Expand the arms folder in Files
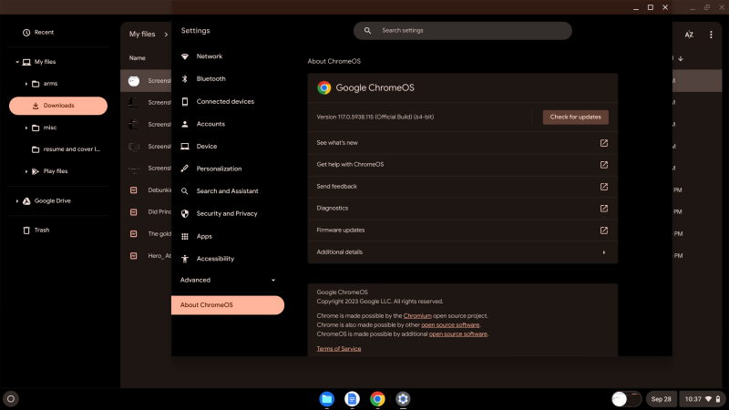 [26, 84]
